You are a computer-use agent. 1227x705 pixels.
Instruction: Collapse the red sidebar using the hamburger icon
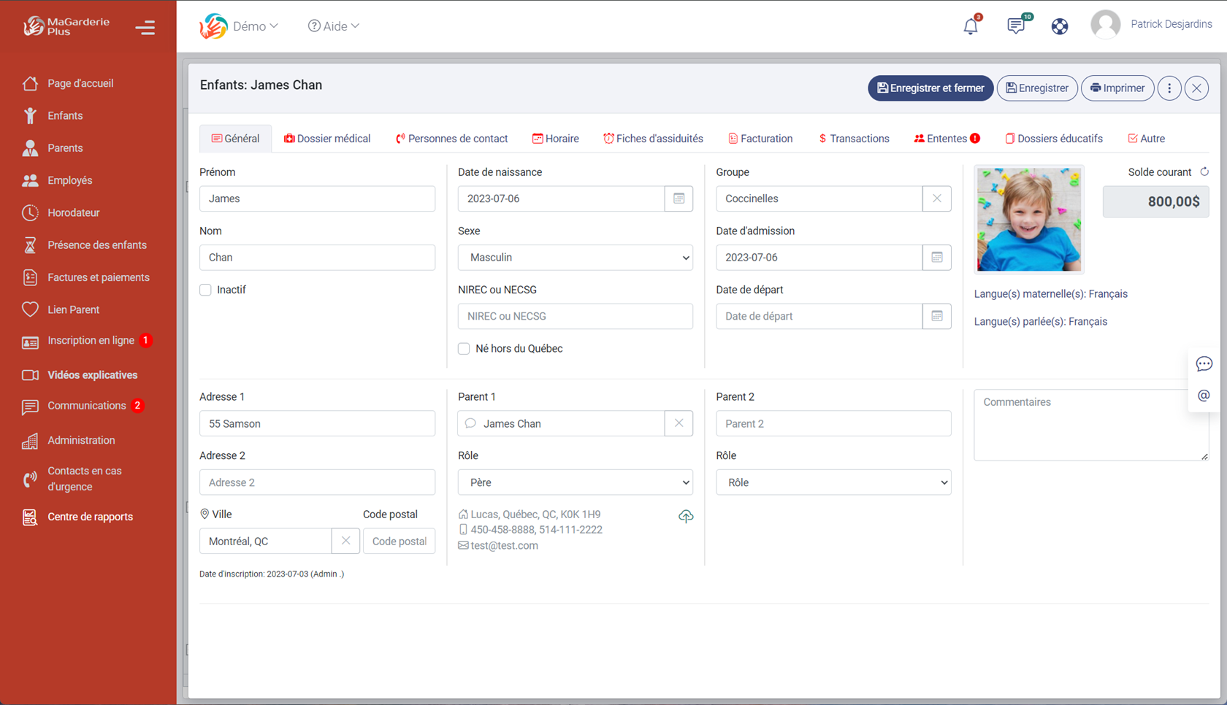[145, 27]
